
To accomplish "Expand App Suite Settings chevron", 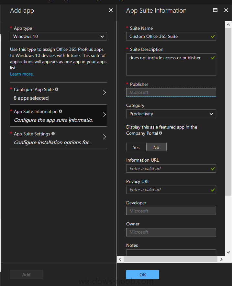I will 105,137.
